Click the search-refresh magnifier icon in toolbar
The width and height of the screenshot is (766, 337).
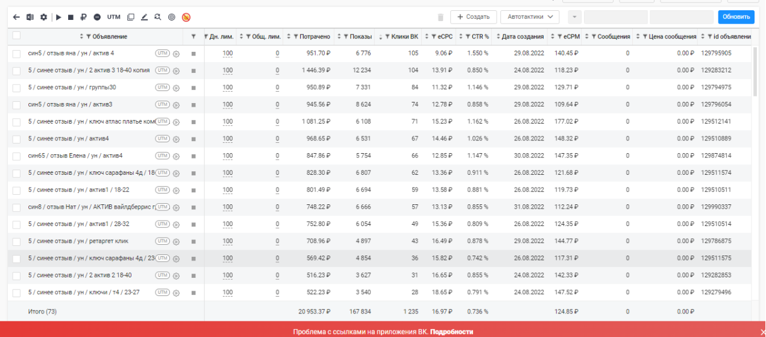pyautogui.click(x=158, y=17)
